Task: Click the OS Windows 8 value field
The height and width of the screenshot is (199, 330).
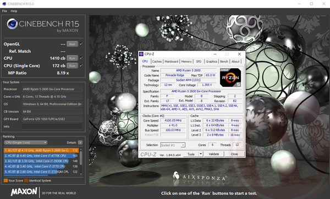Action: (52, 104)
